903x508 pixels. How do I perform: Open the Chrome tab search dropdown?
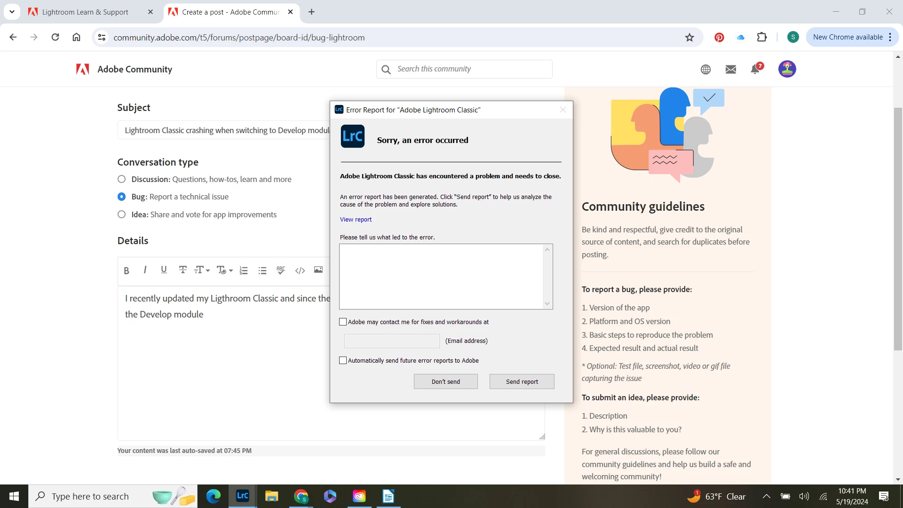pos(12,12)
